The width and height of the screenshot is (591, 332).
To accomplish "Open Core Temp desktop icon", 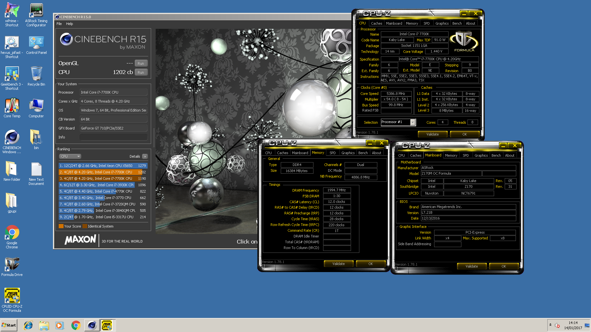I will click(x=12, y=108).
